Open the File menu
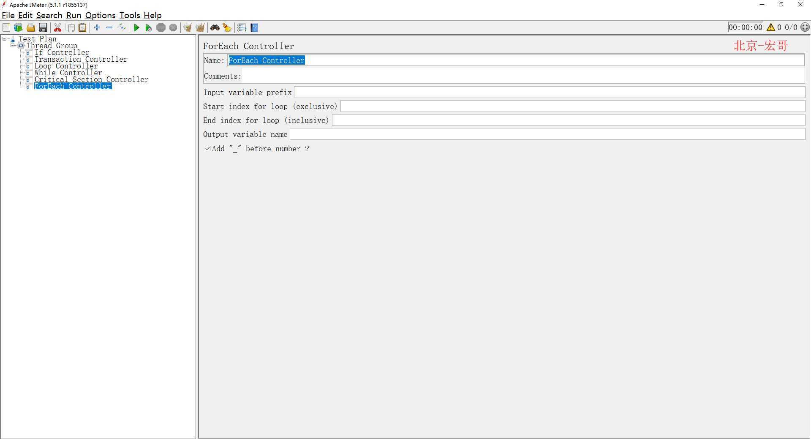Screen dimensions: 811x439 pos(8,15)
